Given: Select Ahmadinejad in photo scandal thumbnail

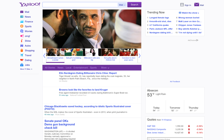Looking at the screenshot, I should [55, 55].
